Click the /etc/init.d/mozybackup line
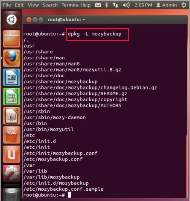The height and width of the screenshot is (201, 190). [56, 183]
